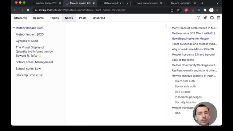Close the New meteor install tab
The image size is (233, 131).
coord(161,3)
